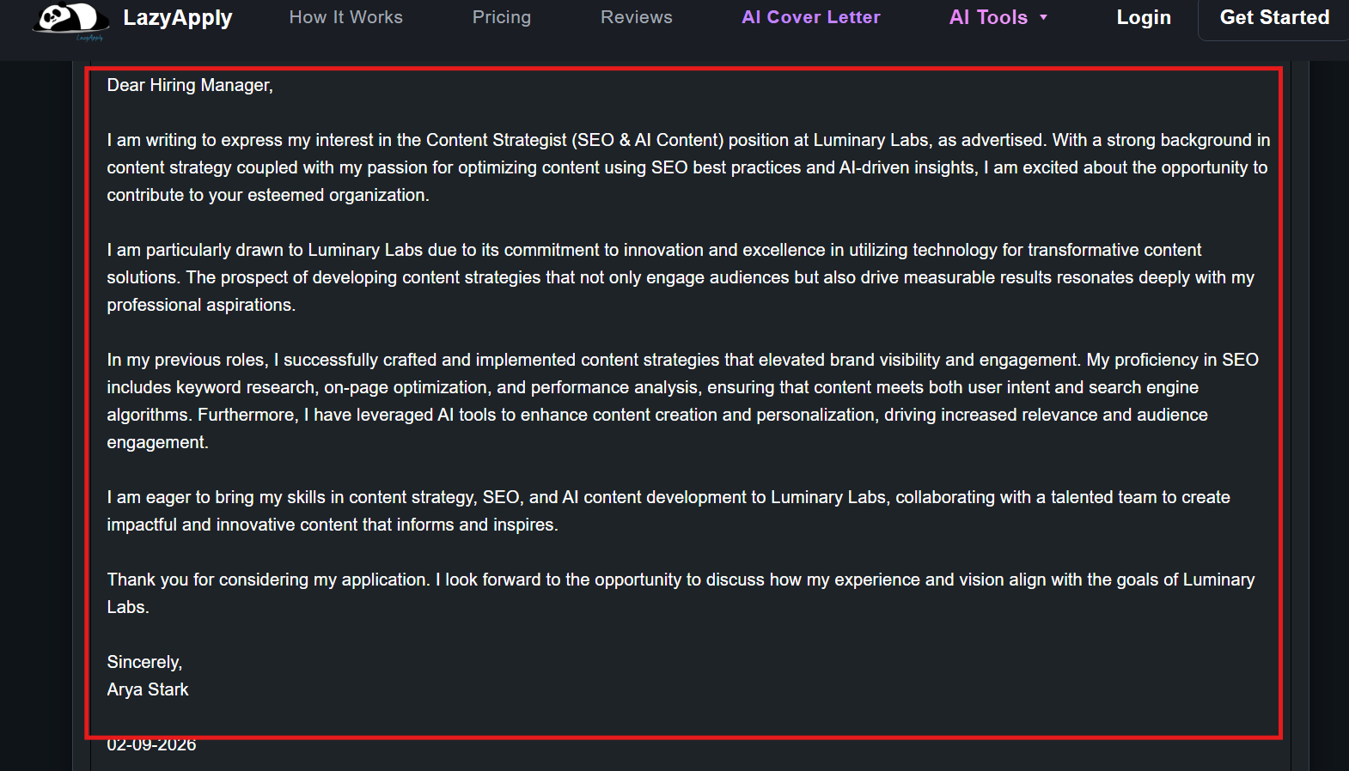
Task: Click the paragraph starting 'I am eager to bring'
Action: [x=668, y=511]
